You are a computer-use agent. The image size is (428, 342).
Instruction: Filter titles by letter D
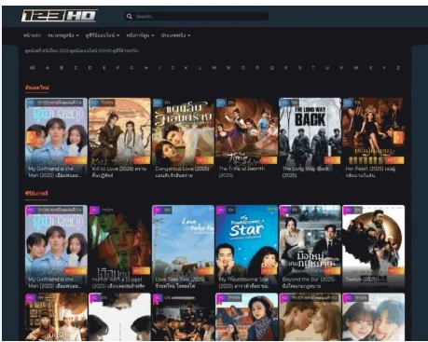point(90,67)
